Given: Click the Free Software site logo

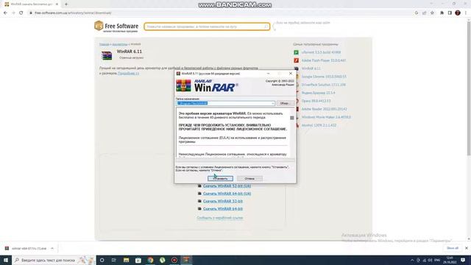Looking at the screenshot, I should (x=116, y=26).
